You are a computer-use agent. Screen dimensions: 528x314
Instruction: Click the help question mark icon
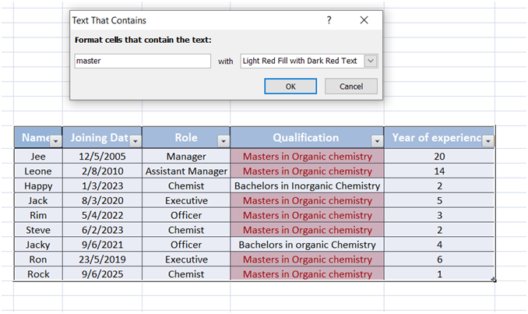pos(329,20)
